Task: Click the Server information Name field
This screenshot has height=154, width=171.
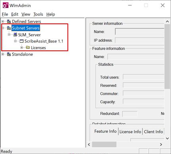Action: pos(140,32)
